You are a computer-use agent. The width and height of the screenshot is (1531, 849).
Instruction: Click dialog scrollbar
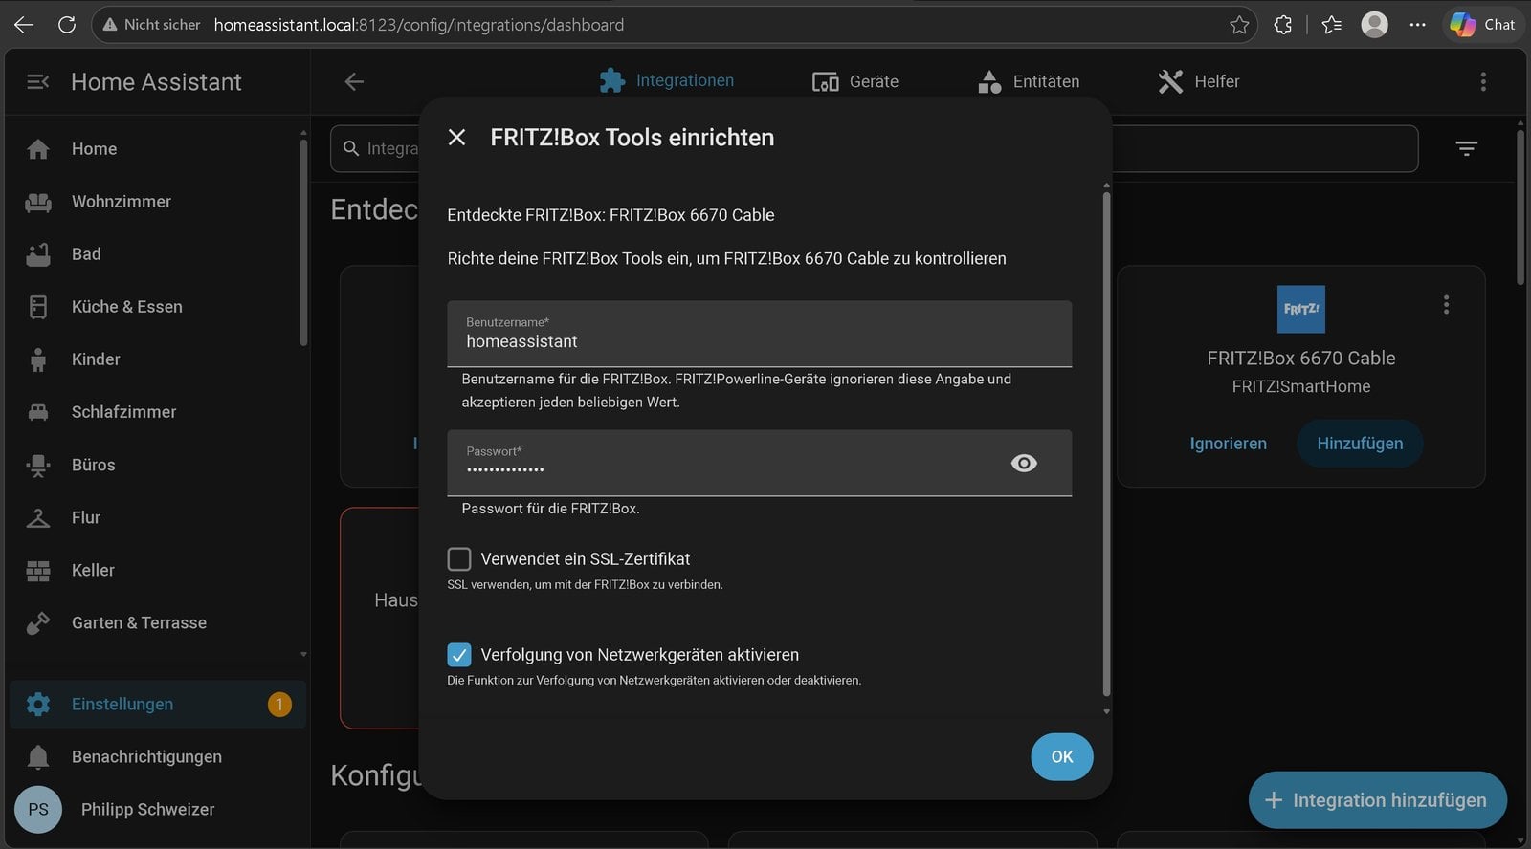click(1107, 445)
